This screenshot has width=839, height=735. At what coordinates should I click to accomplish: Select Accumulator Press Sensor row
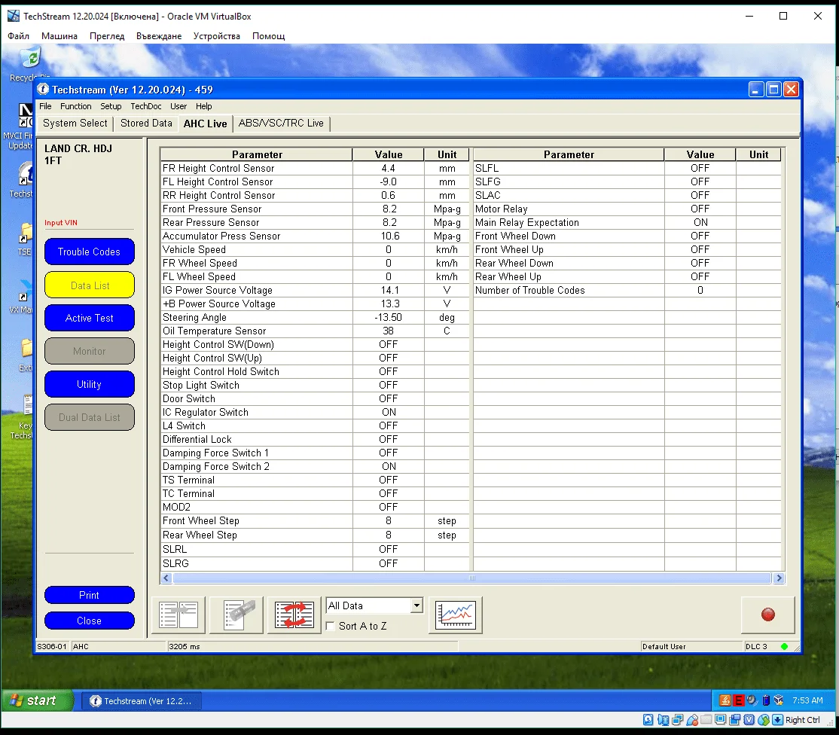(x=315, y=236)
